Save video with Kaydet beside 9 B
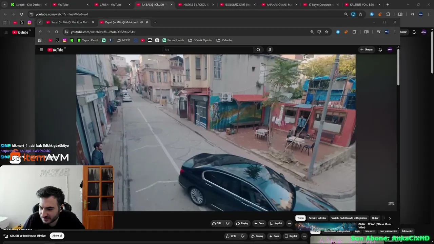 point(276,223)
